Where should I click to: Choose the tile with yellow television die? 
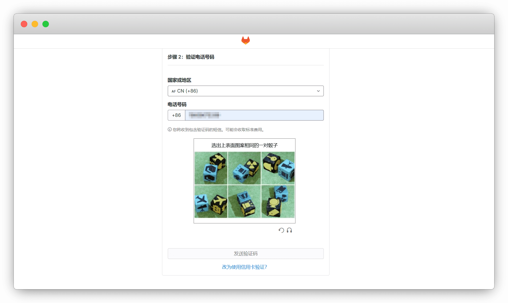click(244, 201)
